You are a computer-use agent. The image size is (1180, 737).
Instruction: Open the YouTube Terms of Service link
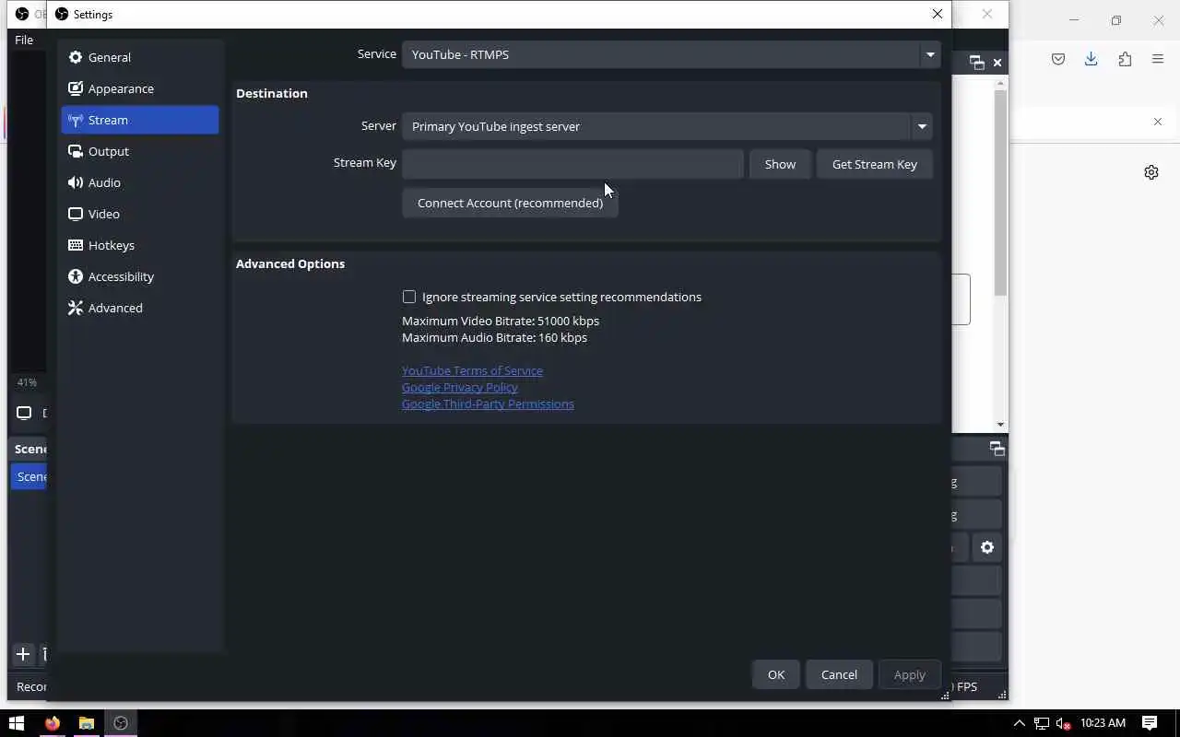472,370
